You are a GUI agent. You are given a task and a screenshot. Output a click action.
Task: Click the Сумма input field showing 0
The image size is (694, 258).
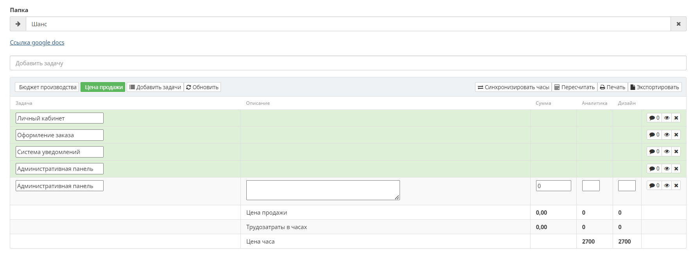pos(553,186)
